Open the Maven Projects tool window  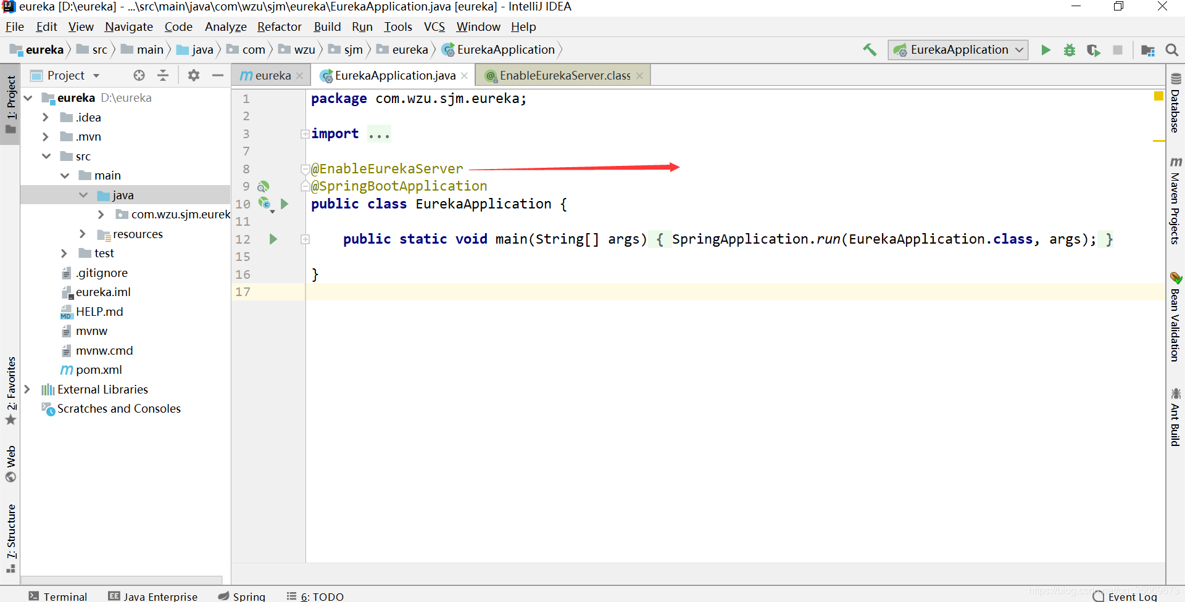tap(1175, 200)
